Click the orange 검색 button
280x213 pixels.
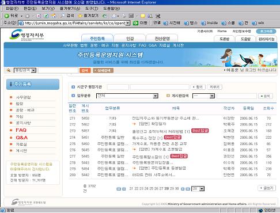click(85, 70)
